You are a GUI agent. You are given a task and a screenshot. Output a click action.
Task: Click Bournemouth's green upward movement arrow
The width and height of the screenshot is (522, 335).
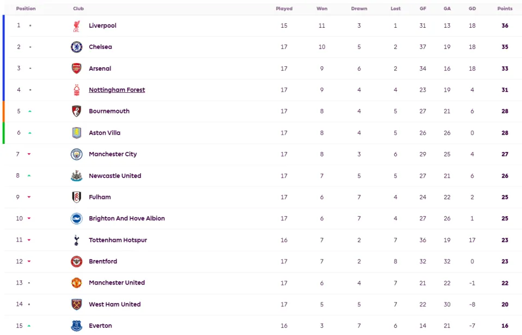(x=29, y=111)
